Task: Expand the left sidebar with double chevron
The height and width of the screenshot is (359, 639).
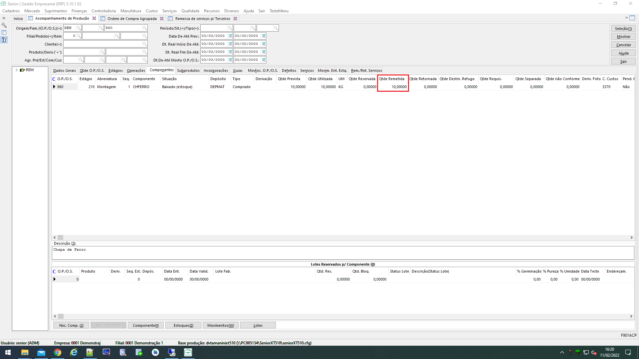Action: pos(4,18)
